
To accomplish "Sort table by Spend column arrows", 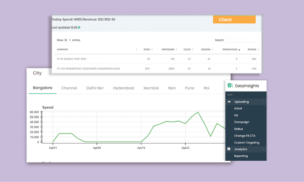I will click(x=152, y=49).
